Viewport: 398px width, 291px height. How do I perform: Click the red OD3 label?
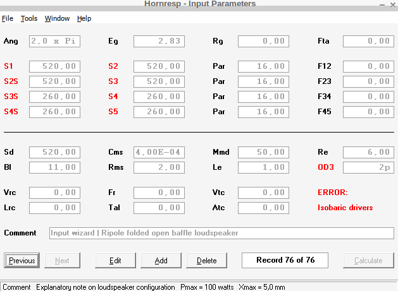(x=326, y=167)
